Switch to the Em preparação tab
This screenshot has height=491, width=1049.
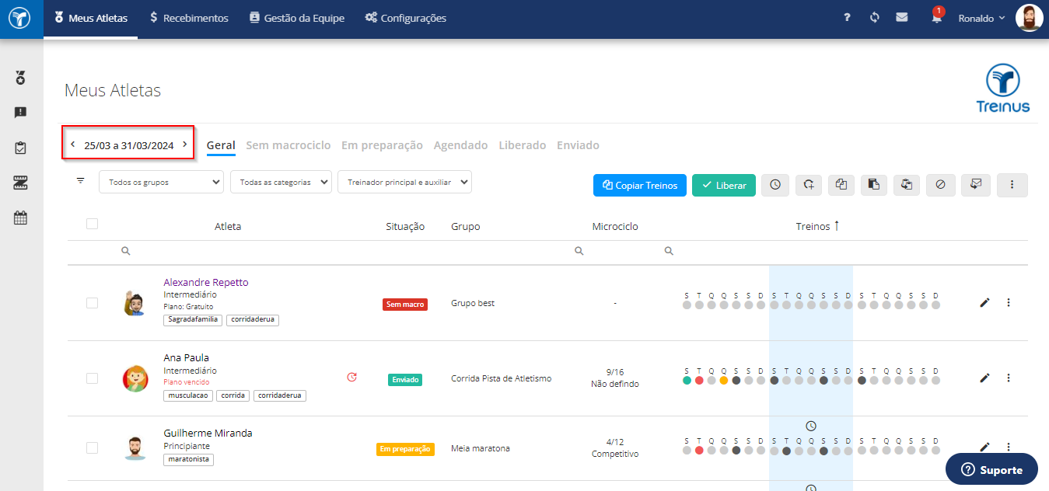coord(382,145)
